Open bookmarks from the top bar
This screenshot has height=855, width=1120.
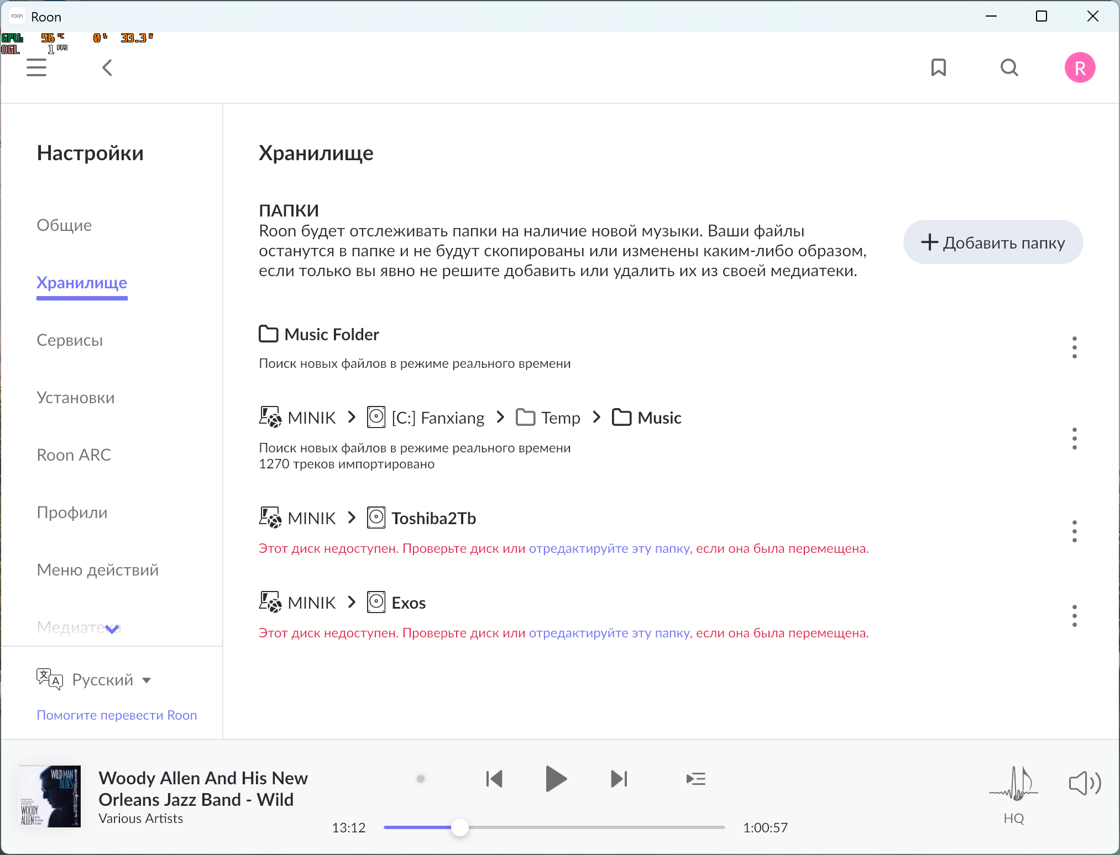tap(938, 67)
